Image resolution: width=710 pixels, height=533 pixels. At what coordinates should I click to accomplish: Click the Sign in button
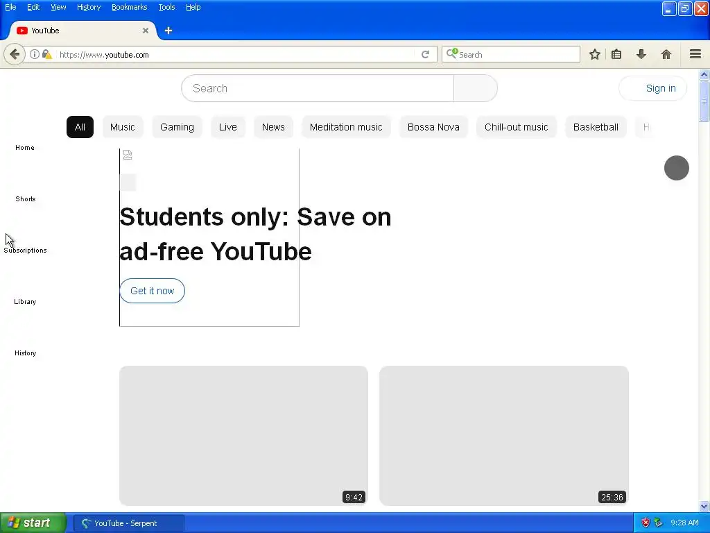click(x=652, y=88)
